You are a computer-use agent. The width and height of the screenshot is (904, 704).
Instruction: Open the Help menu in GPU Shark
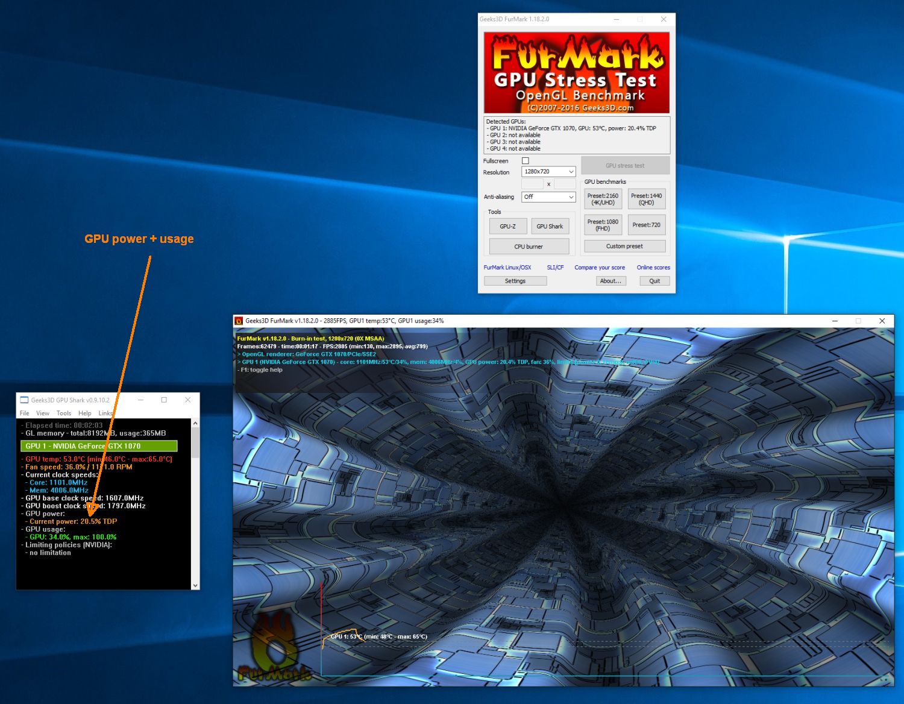point(85,413)
